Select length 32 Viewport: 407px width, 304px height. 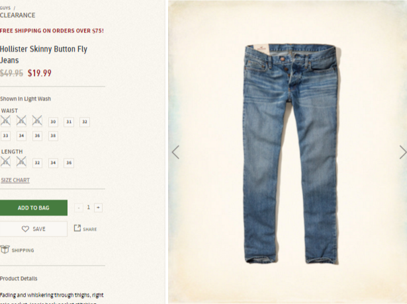[x=37, y=163]
